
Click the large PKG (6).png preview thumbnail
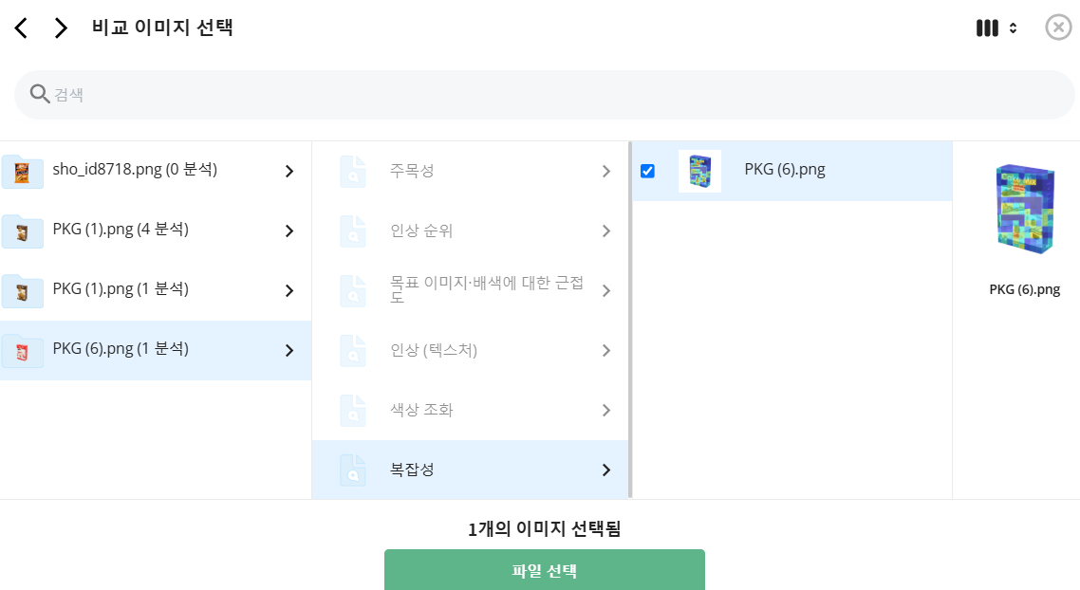pos(1025,209)
